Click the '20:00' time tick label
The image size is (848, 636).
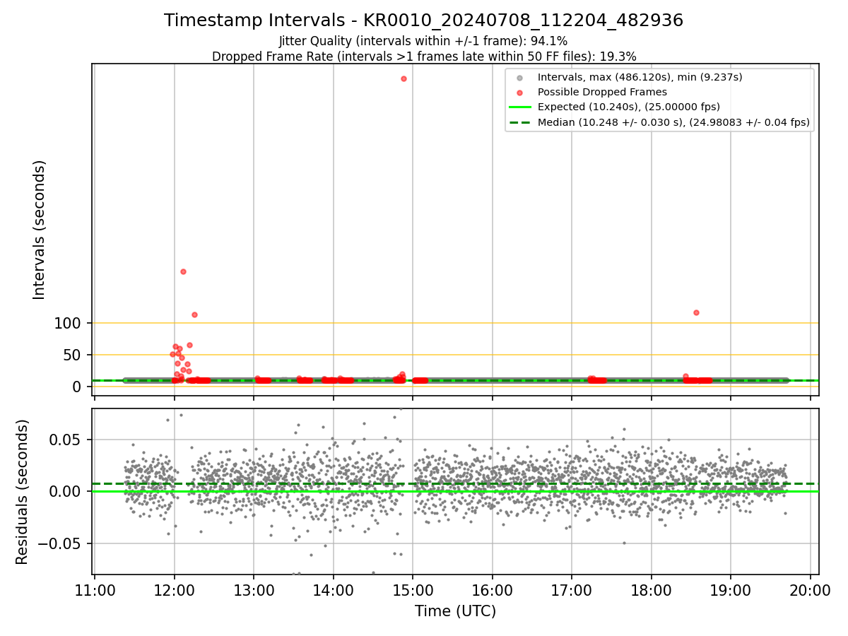click(x=811, y=590)
